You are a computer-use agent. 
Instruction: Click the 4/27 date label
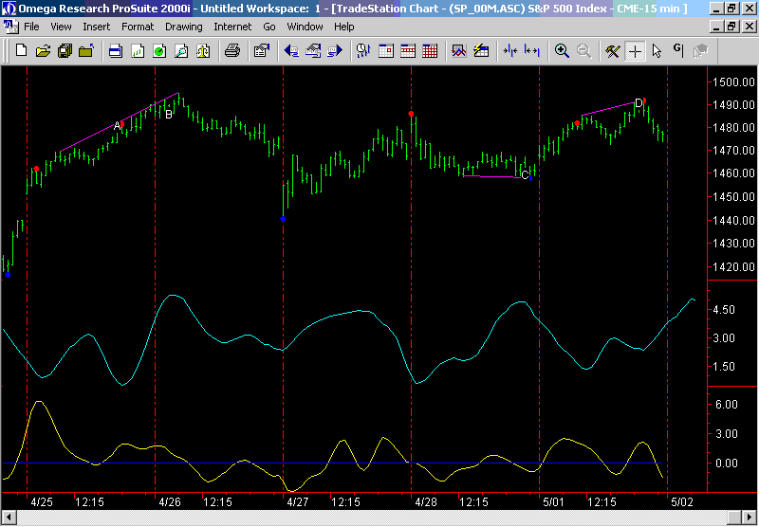coord(298,501)
